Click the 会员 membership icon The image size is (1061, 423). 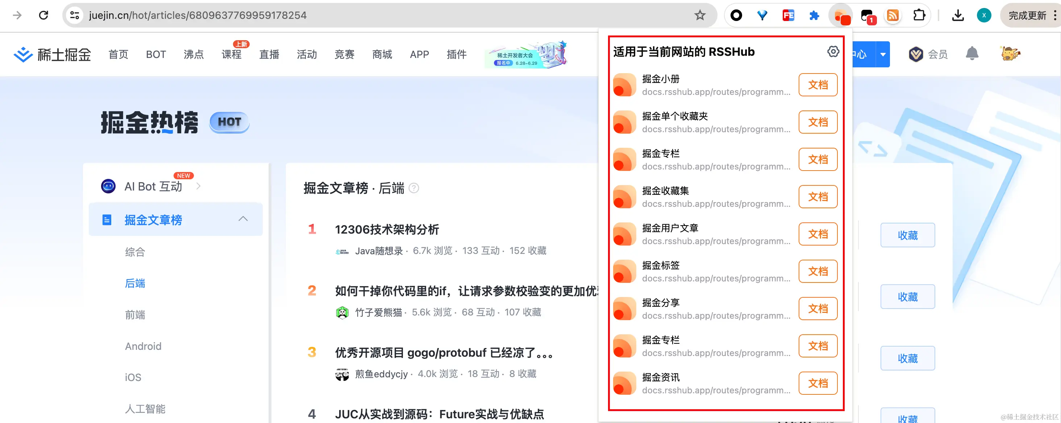coord(916,54)
